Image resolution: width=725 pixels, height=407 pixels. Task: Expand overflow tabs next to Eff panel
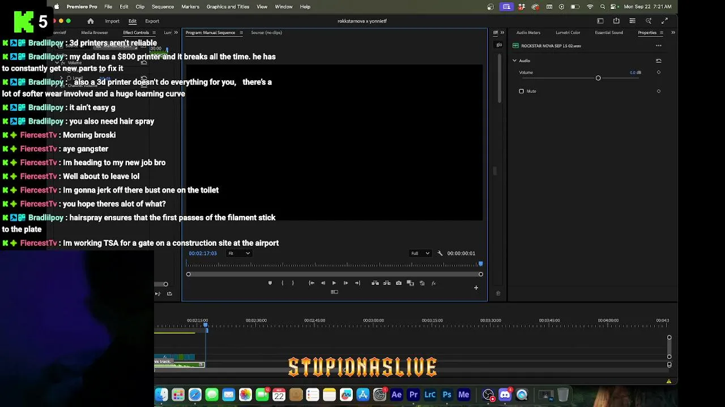[502, 33]
